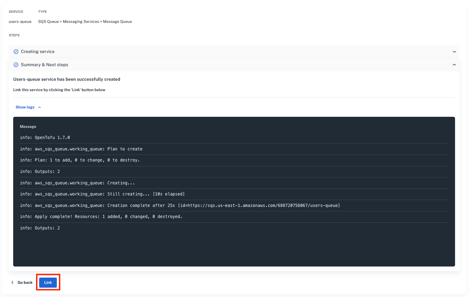Select the first 'Outputs: 2' log line
This screenshot has width=471, height=297.
click(x=40, y=172)
